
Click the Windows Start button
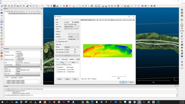pyautogui.click(x=2, y=102)
